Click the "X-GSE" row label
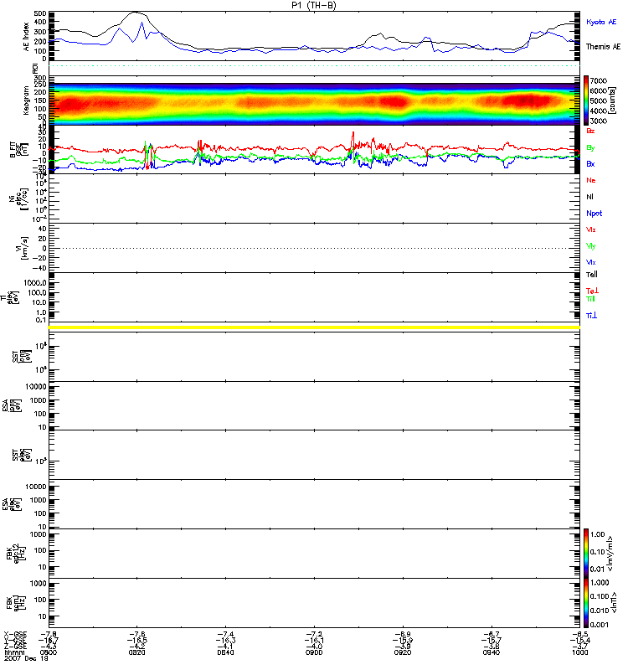The image size is (628, 670). pyautogui.click(x=15, y=634)
